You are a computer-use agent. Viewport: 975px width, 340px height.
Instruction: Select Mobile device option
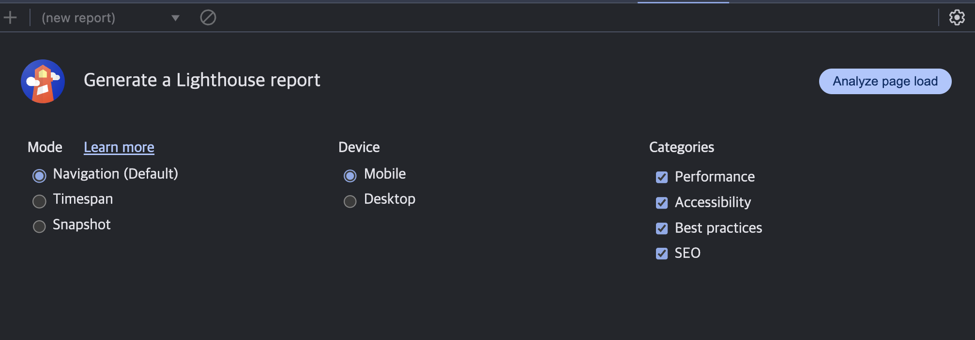350,176
